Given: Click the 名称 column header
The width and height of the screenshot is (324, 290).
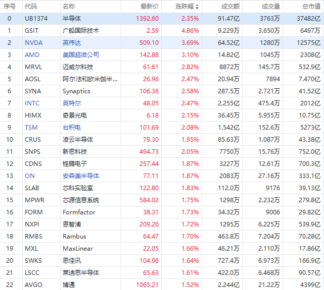Looking at the screenshot, I should (69, 7).
